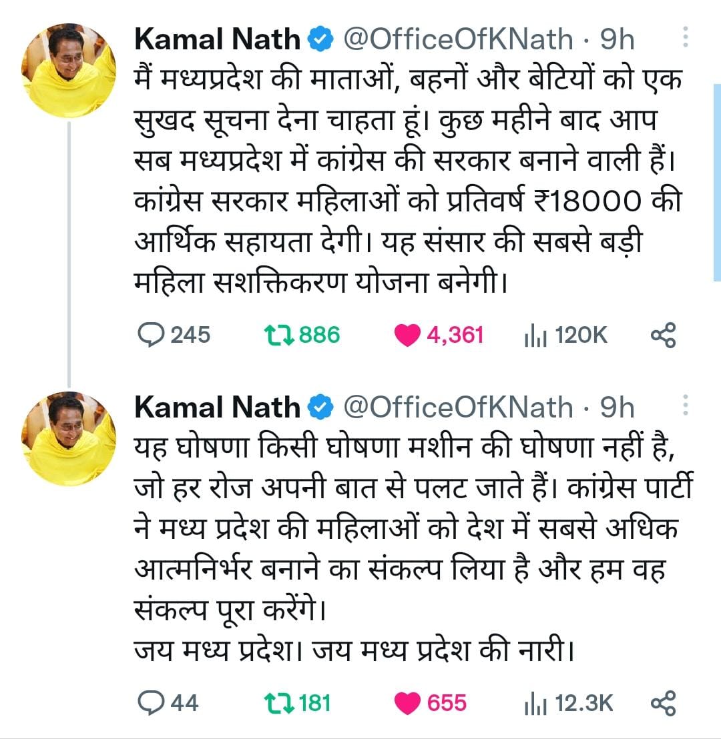Share the first tweet
The height and width of the screenshot is (745, 721).
(663, 335)
